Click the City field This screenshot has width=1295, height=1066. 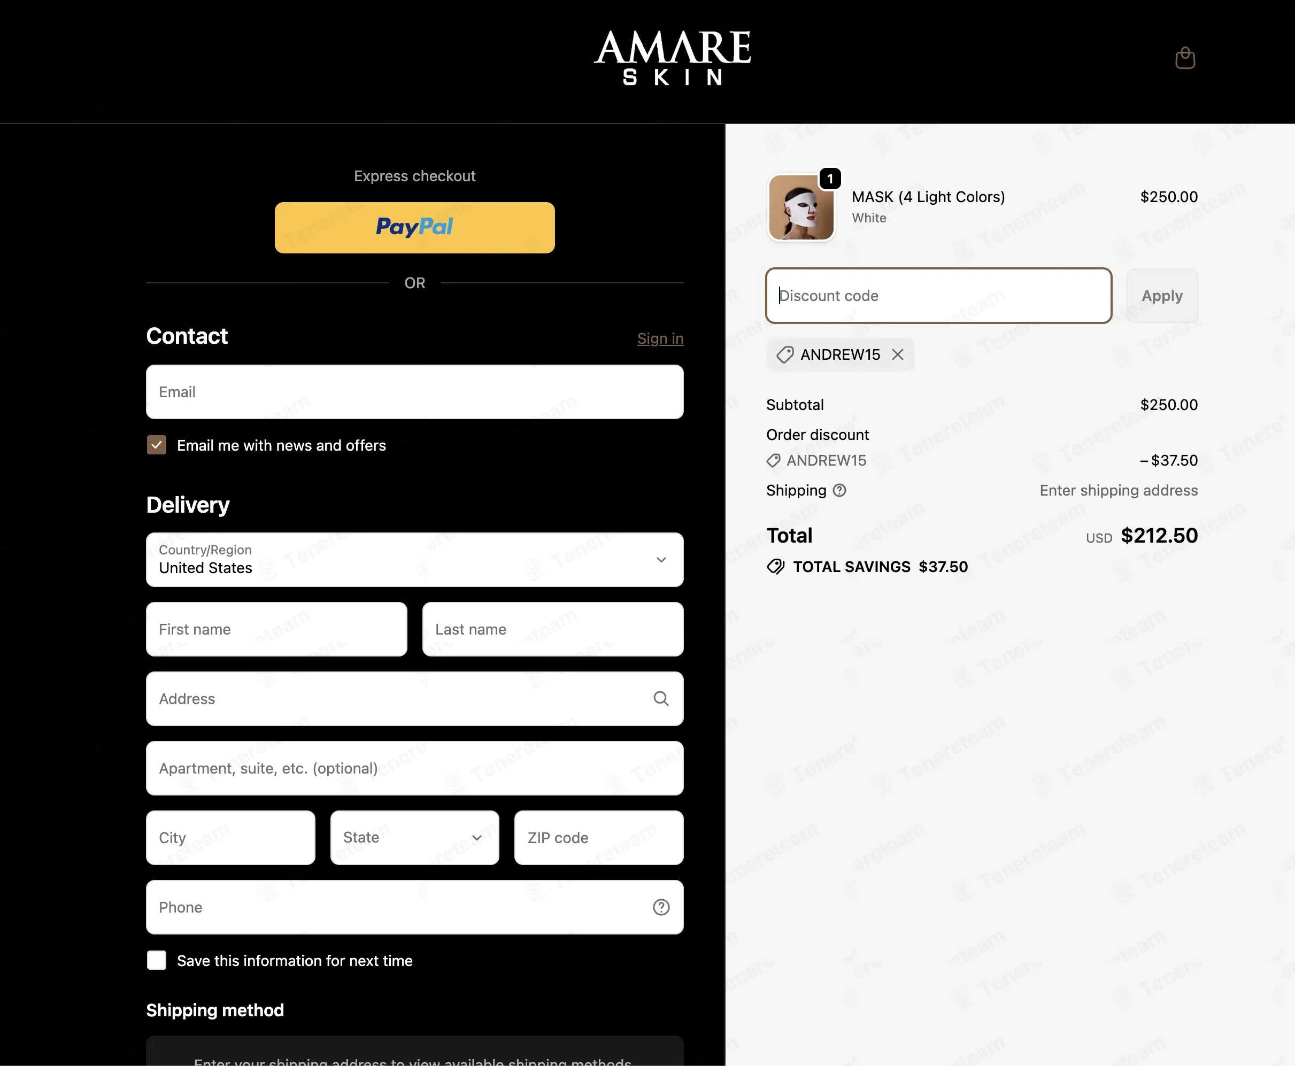230,838
